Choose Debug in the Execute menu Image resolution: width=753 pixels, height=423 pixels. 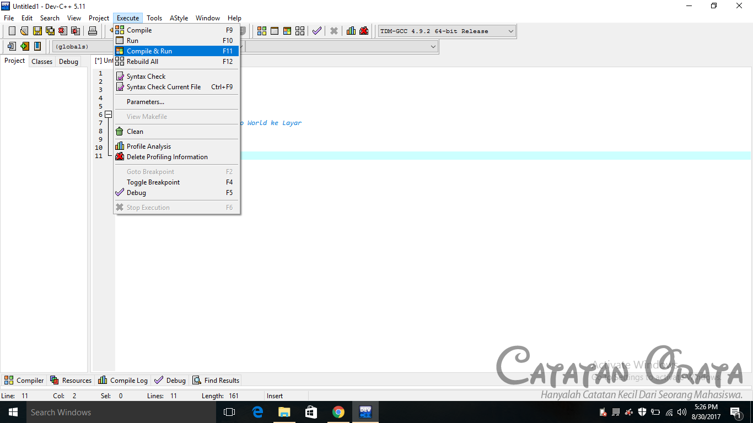pos(176,193)
